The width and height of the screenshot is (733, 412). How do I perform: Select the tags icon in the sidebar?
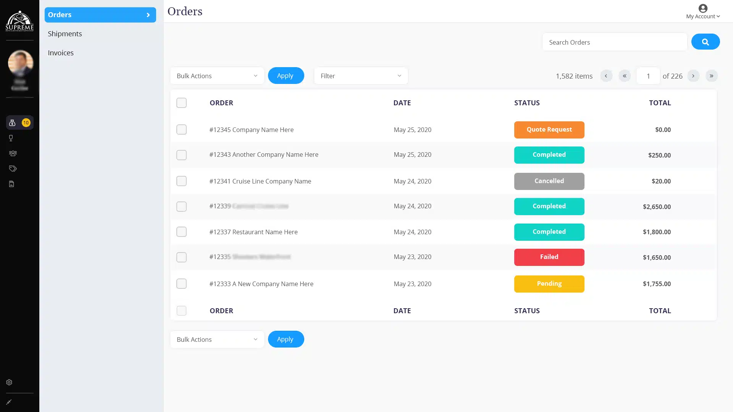coord(13,168)
